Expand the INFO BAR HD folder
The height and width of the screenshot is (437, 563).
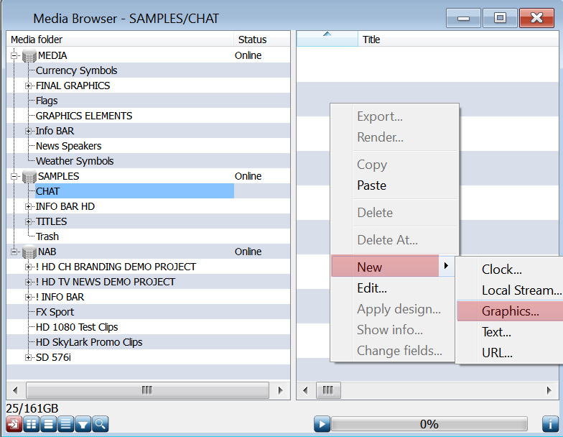(x=29, y=207)
